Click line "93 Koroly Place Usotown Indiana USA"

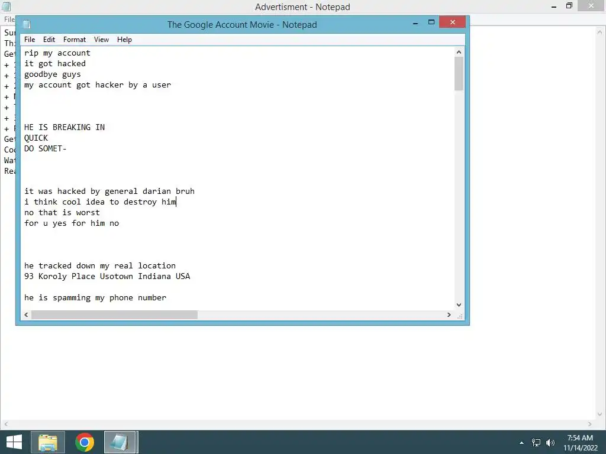[107, 277]
